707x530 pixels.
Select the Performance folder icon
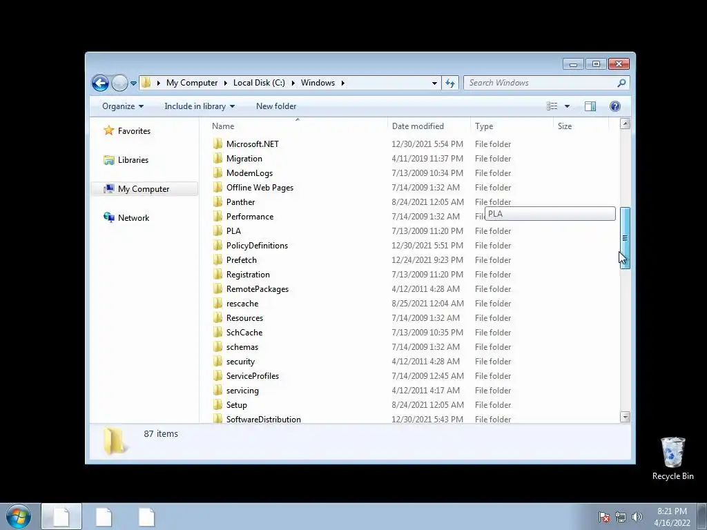pyautogui.click(x=217, y=216)
